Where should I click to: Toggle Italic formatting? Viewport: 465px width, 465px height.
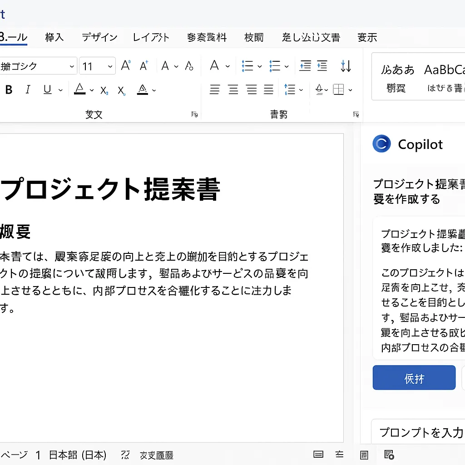click(28, 90)
